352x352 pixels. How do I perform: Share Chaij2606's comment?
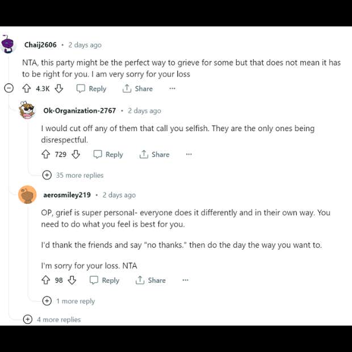(138, 89)
